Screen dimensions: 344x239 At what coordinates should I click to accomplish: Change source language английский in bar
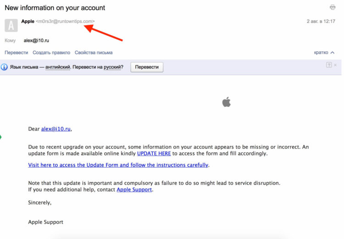[x=58, y=67]
